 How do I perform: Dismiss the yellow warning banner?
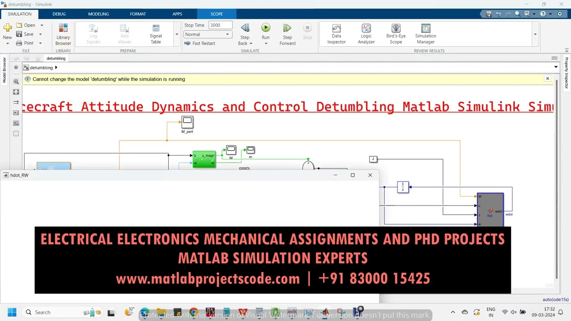pyautogui.click(x=547, y=78)
